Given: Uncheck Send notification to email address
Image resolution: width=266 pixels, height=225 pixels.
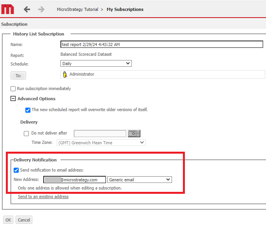Looking at the screenshot, I should click(16, 170).
